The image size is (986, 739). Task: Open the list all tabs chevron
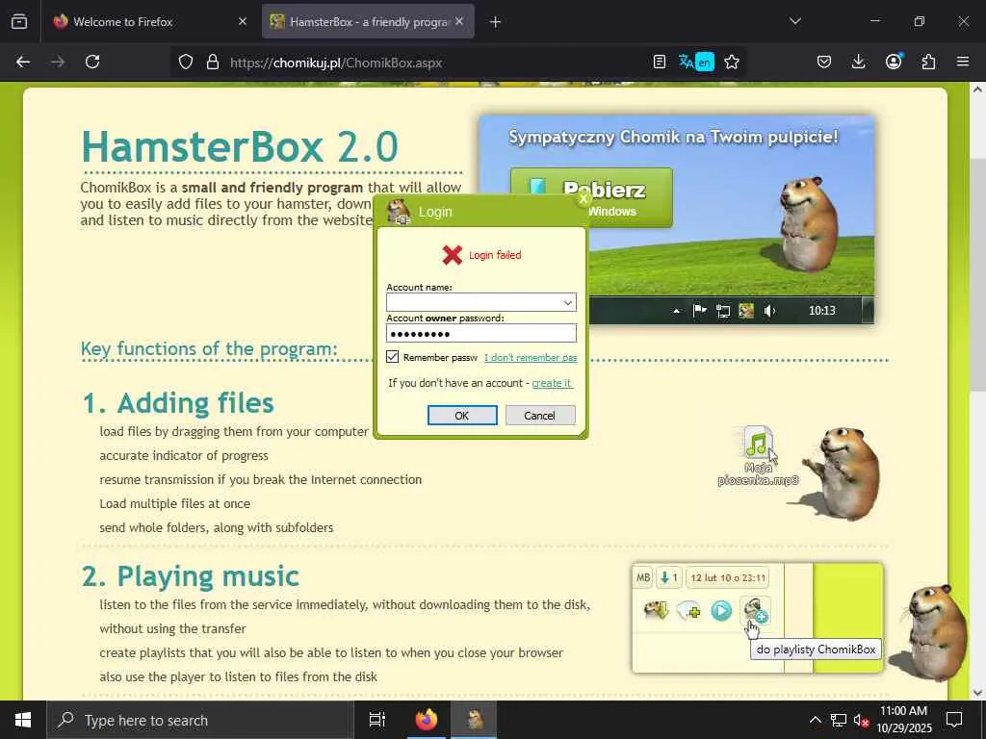[794, 21]
